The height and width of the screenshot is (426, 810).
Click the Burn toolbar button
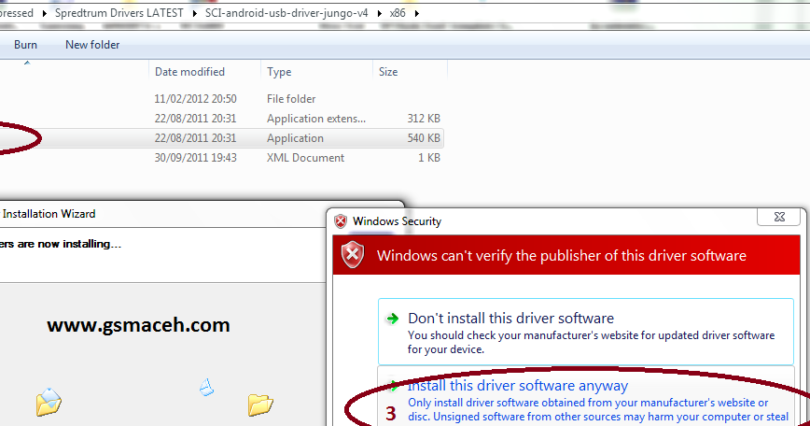click(25, 45)
